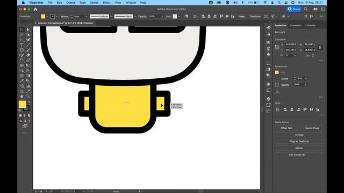Set paint mode to Color
This screenshot has width=344, height=193.
click(x=20, y=116)
